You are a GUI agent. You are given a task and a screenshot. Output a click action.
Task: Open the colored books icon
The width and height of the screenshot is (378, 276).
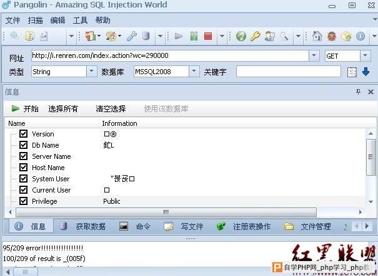91,36
